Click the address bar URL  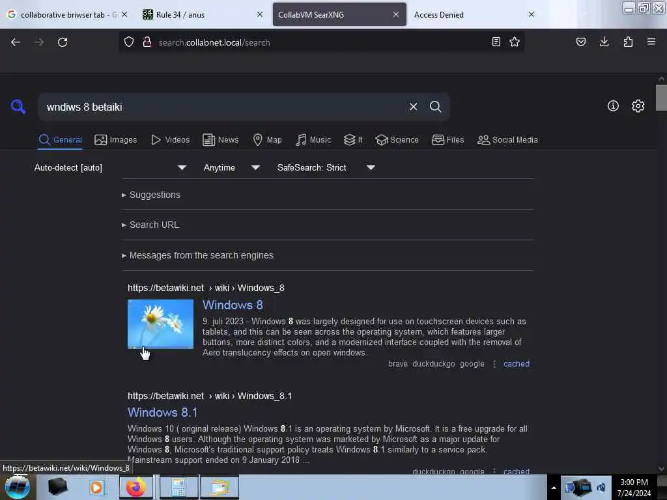click(214, 42)
